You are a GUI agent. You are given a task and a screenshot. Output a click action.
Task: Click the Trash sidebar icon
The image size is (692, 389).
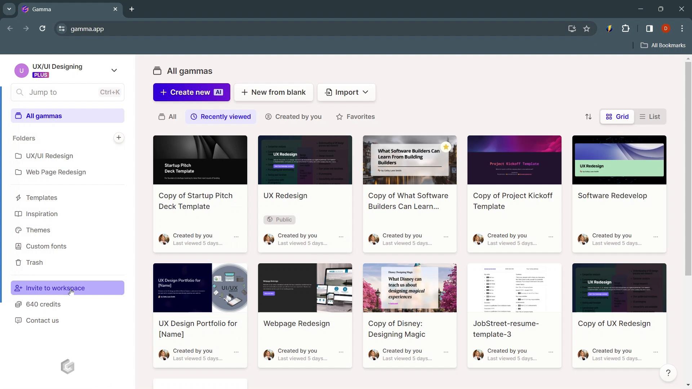point(18,262)
